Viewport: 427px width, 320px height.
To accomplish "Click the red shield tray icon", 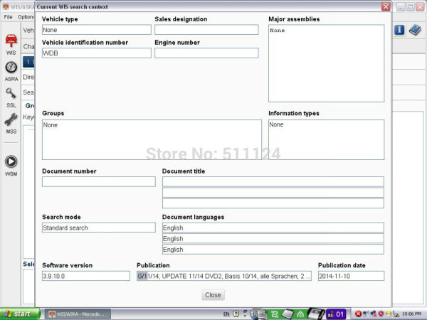I will click(x=381, y=314).
